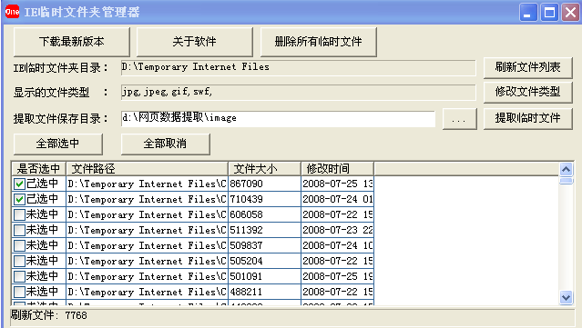Select file size cell 501091

pyautogui.click(x=264, y=276)
